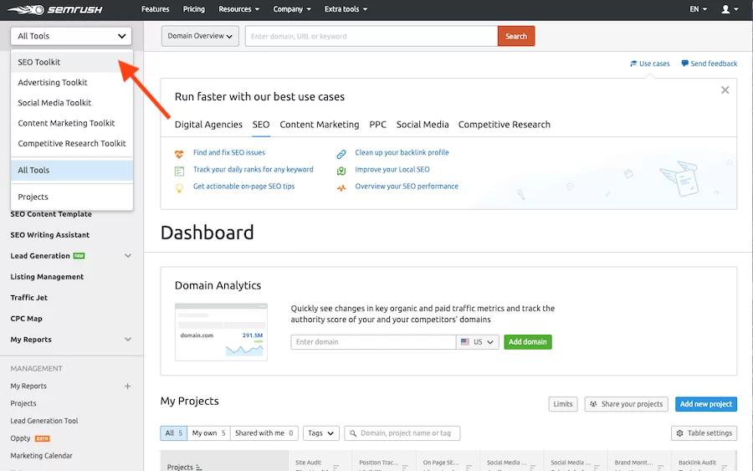
Task: Open Lead Generation Tool in Management
Action: [x=44, y=421]
